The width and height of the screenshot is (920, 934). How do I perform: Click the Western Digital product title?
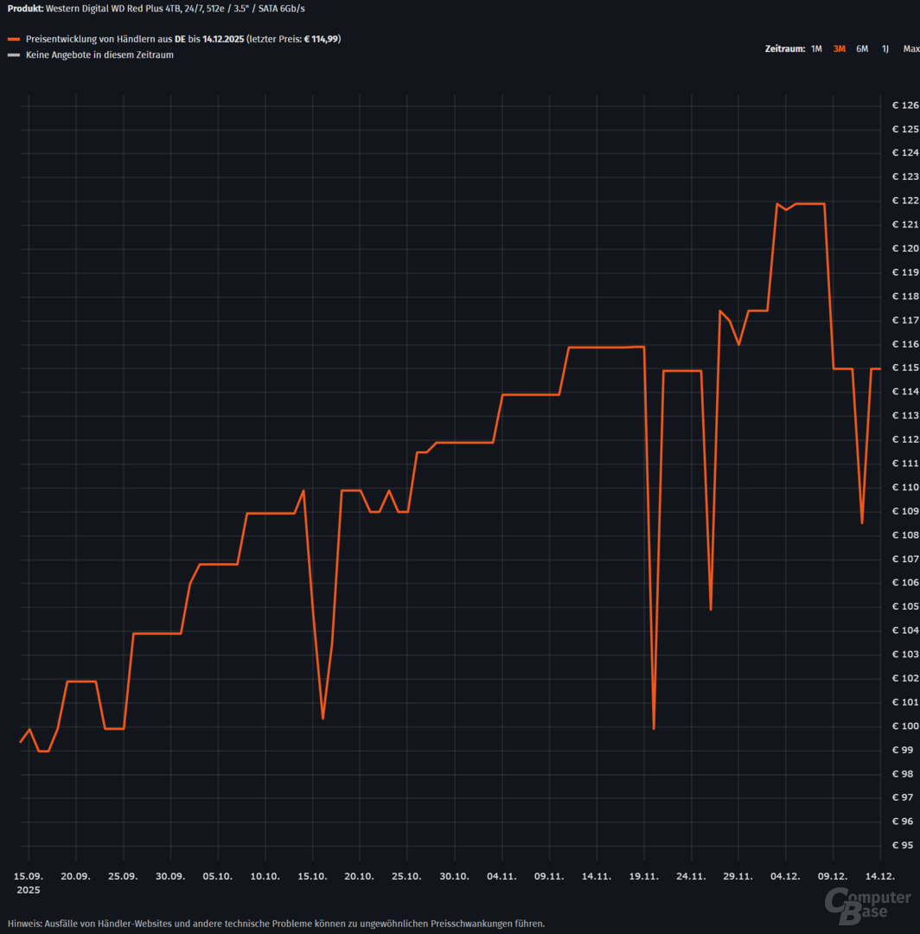[x=156, y=8]
